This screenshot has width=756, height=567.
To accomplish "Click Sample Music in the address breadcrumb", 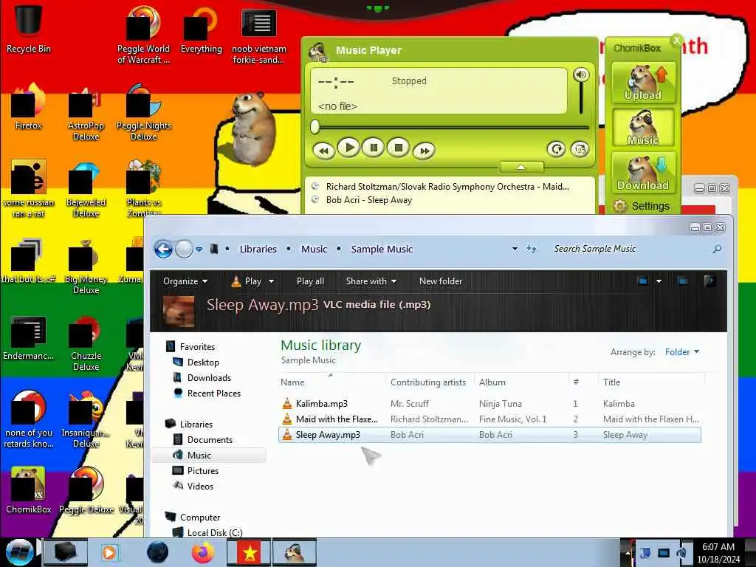I will (x=382, y=250).
